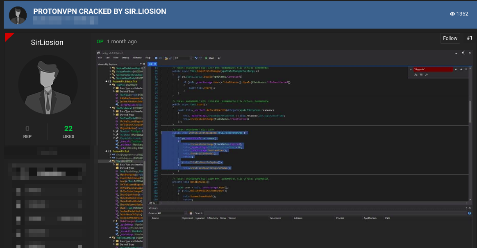
Task: Open the large SirLiosion avatar image
Action: pos(48,85)
